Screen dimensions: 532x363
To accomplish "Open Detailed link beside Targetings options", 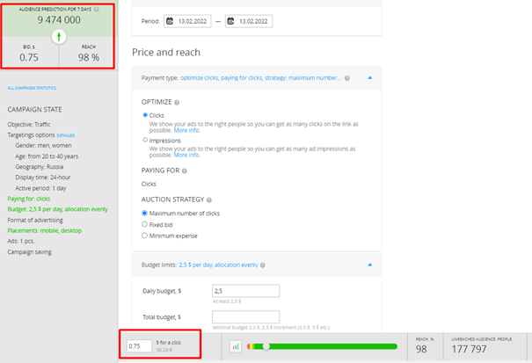I will 66,135.
